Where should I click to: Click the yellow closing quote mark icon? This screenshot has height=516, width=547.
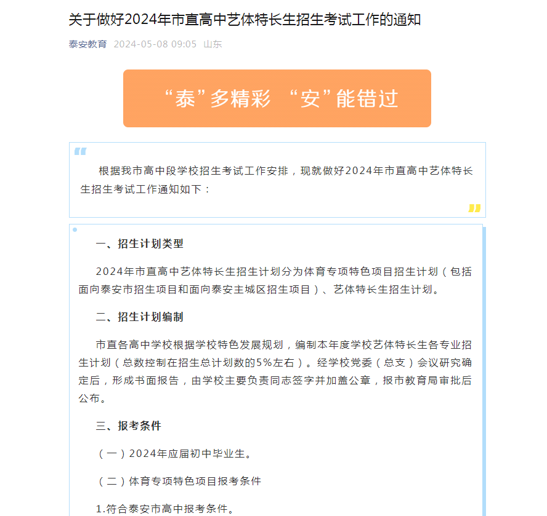[474, 208]
